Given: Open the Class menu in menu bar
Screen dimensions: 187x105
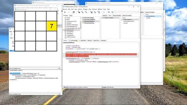Looking at the screenshot, I should 90,9.
